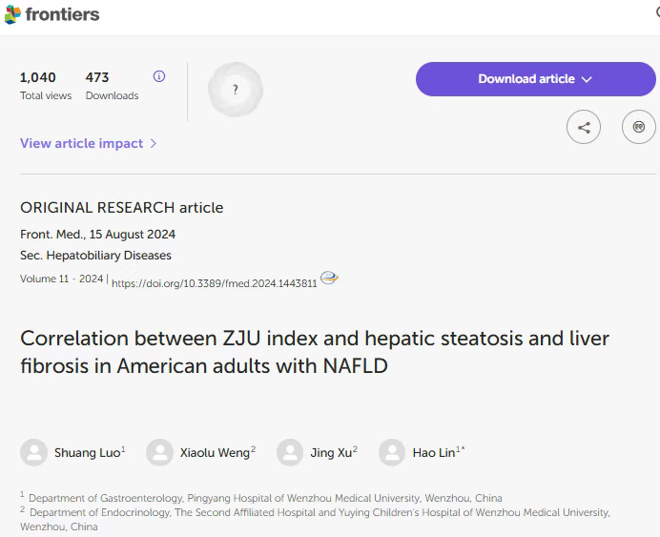Click Xiaolu Weng's avatar icon
Screen dimensions: 660x537
[x=159, y=452]
